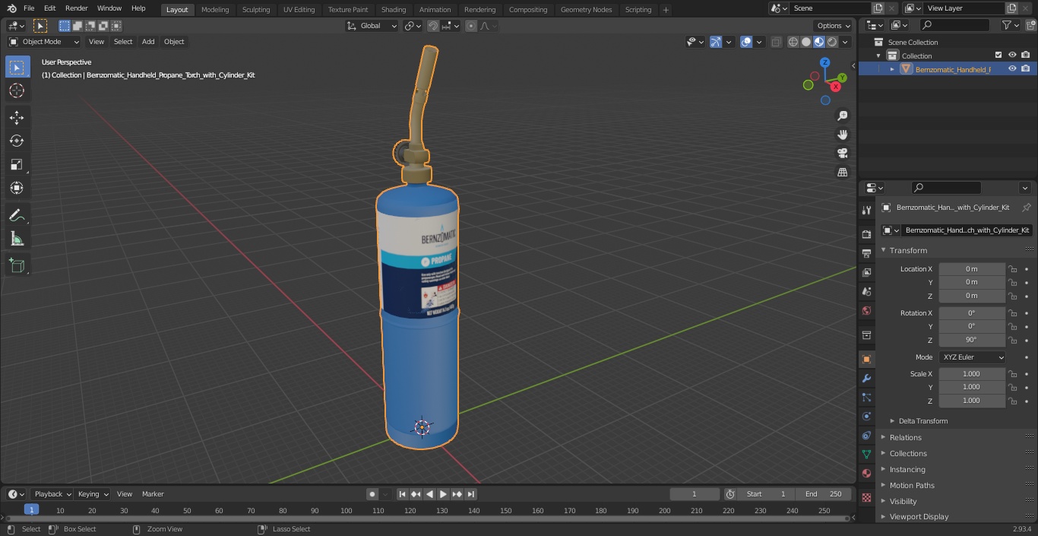Open the Marker menu in timeline
This screenshot has height=536, width=1038.
pyautogui.click(x=153, y=494)
